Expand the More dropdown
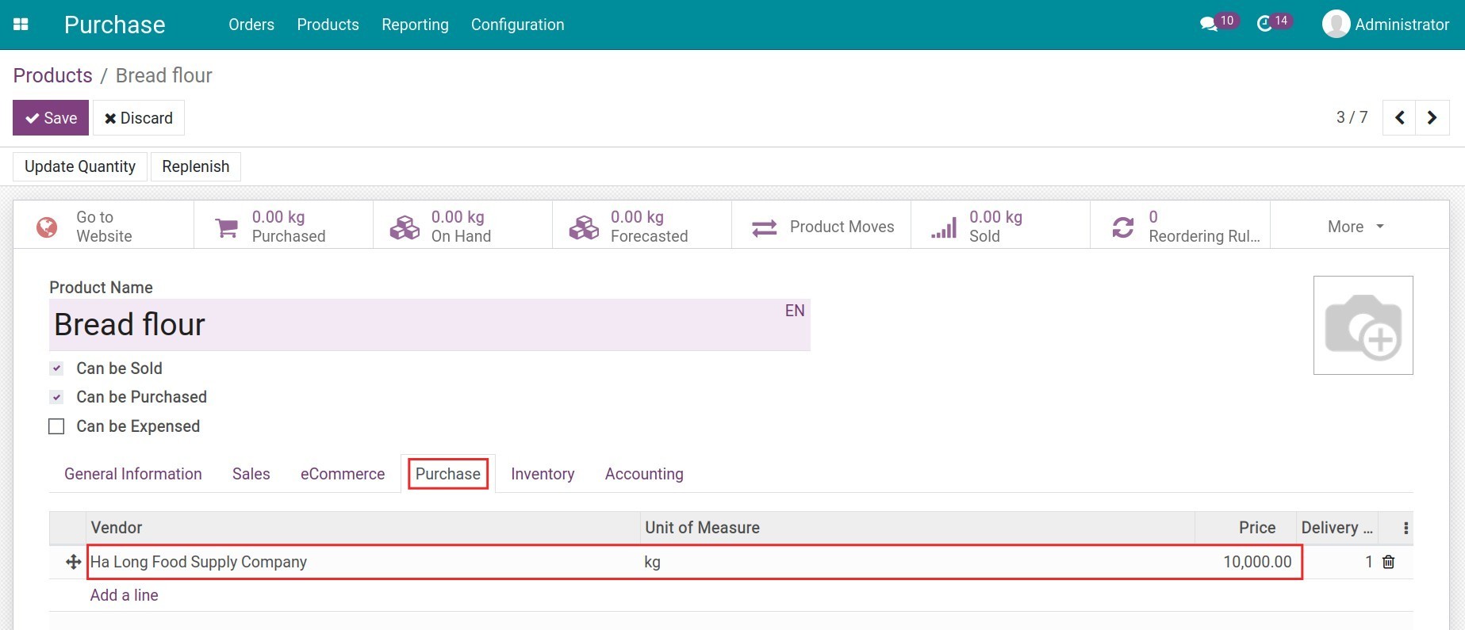The height and width of the screenshot is (630, 1465). pos(1356,227)
